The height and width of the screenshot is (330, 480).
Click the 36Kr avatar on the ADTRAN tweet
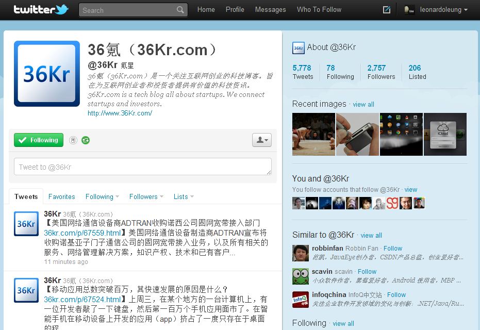26,224
